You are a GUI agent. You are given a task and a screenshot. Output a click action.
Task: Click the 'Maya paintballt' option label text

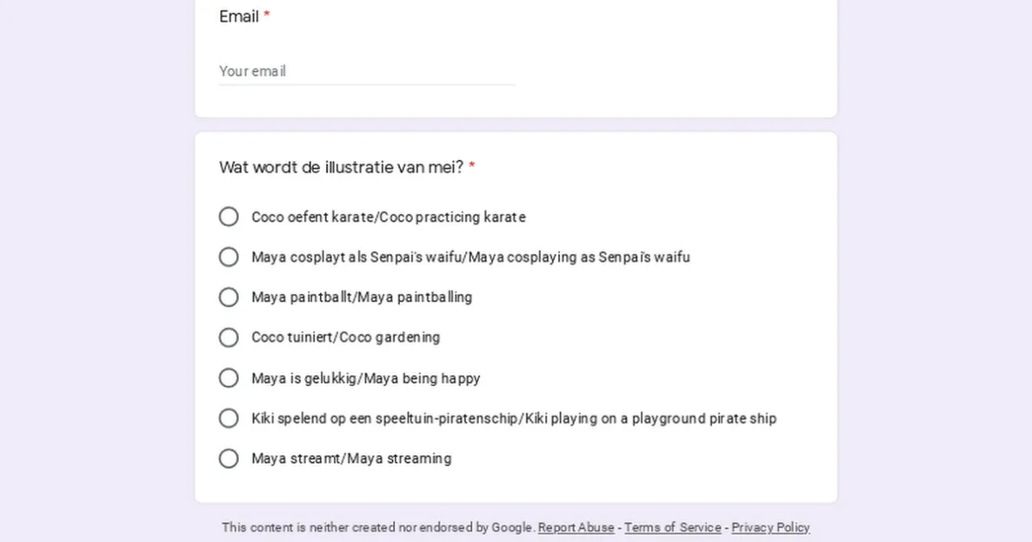(x=362, y=298)
